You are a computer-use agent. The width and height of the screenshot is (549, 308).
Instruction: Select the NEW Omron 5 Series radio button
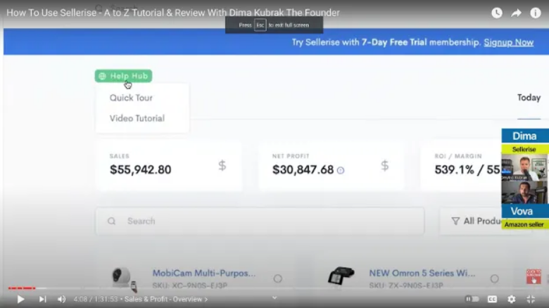click(494, 278)
